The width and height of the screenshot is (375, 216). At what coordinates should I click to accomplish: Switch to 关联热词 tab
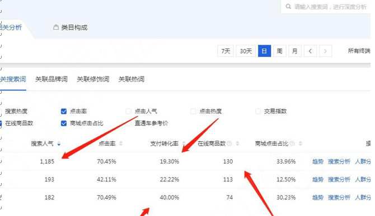click(132, 79)
